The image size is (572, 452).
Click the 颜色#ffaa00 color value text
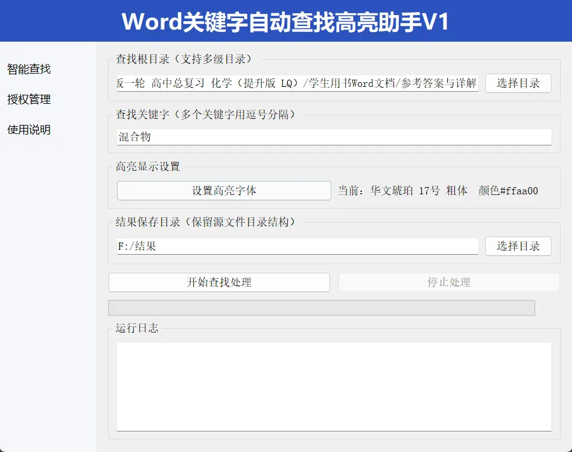[508, 191]
